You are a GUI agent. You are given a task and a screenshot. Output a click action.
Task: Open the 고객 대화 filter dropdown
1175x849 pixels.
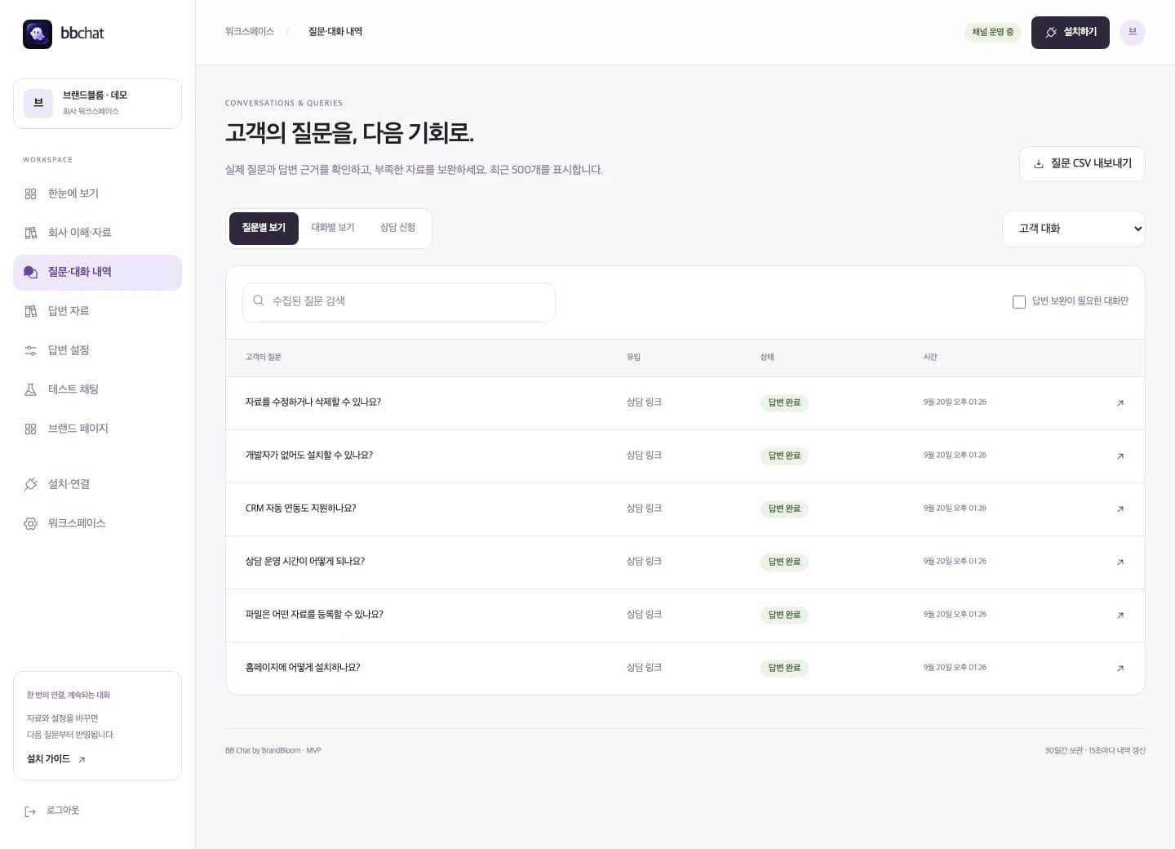1074,229
